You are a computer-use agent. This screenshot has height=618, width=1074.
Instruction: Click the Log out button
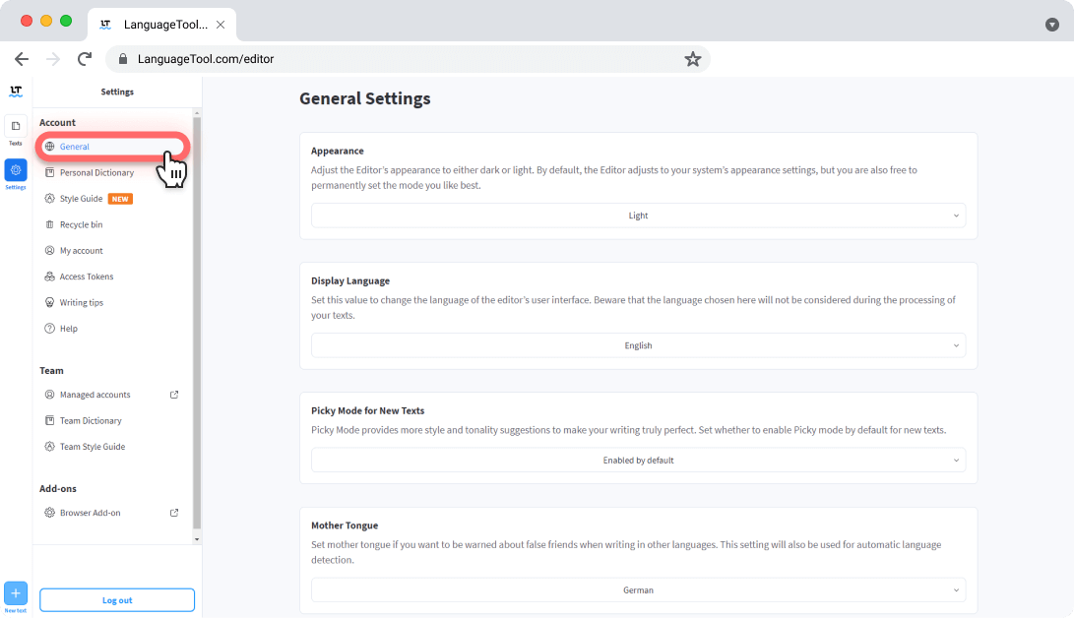[x=117, y=600]
